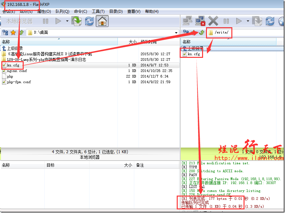The image size is (285, 213).
Task: Open the remote transfer play dropdown arrow
Action: tap(248, 21)
